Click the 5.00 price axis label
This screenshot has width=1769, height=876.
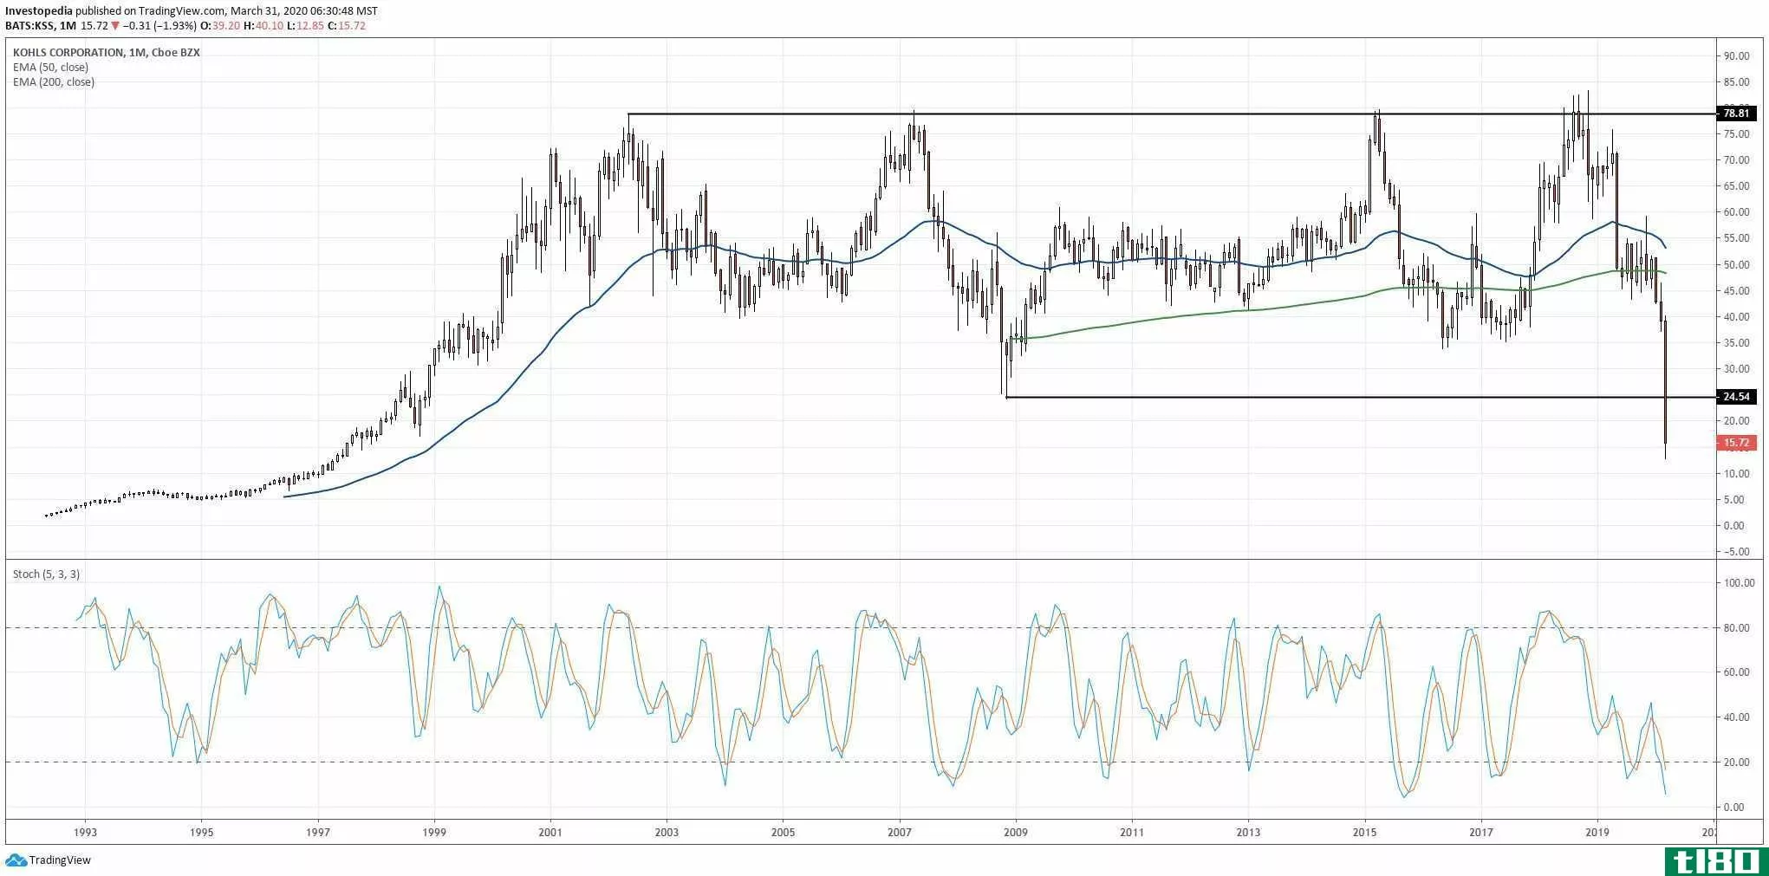tap(1733, 500)
